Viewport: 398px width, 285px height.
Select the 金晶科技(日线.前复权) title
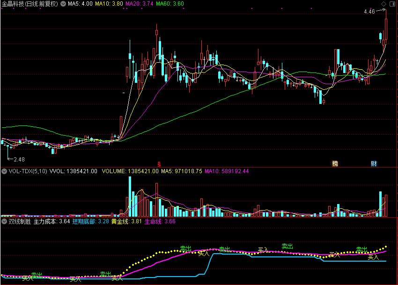pyautogui.click(x=30, y=4)
